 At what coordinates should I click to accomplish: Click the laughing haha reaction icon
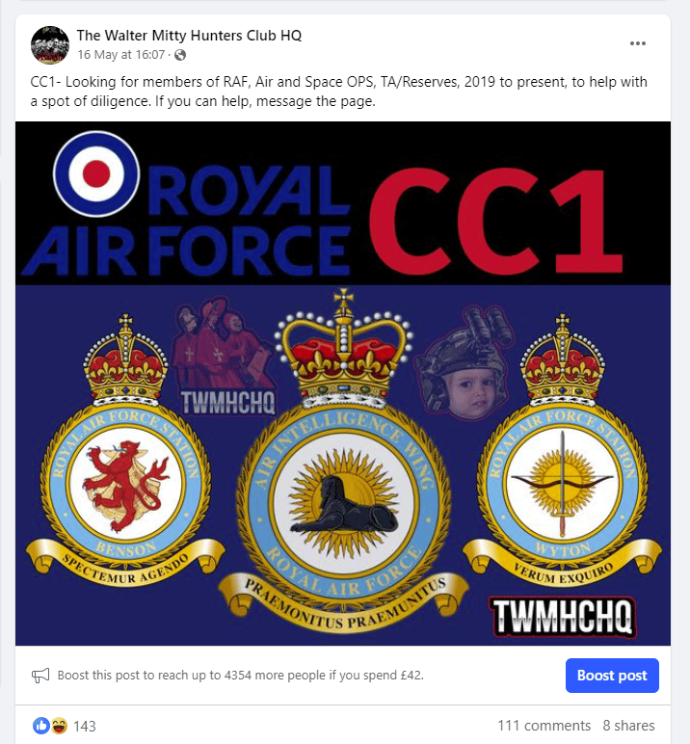(x=59, y=725)
